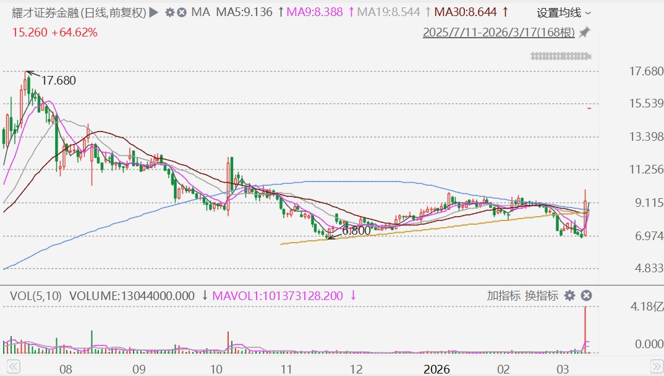Click 换指标 to switch indicator
This screenshot has height=376, width=664.
[x=542, y=296]
